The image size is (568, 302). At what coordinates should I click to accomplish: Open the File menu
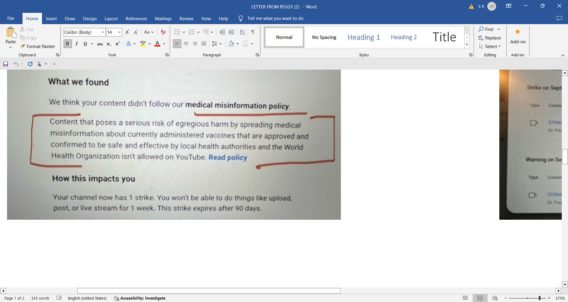11,18
